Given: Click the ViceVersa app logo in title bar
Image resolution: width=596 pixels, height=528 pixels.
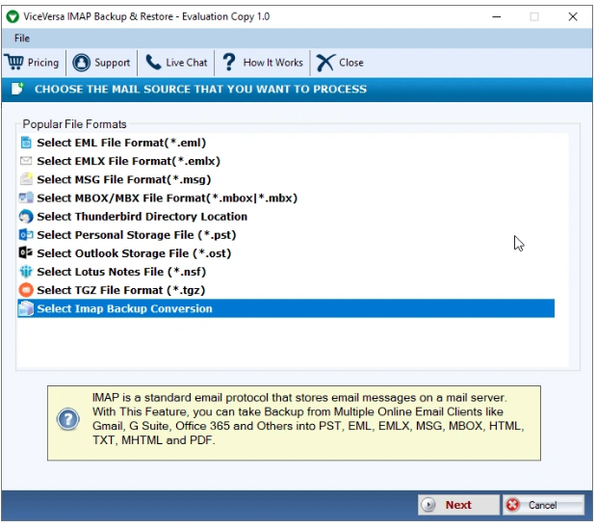Looking at the screenshot, I should 13,16.
